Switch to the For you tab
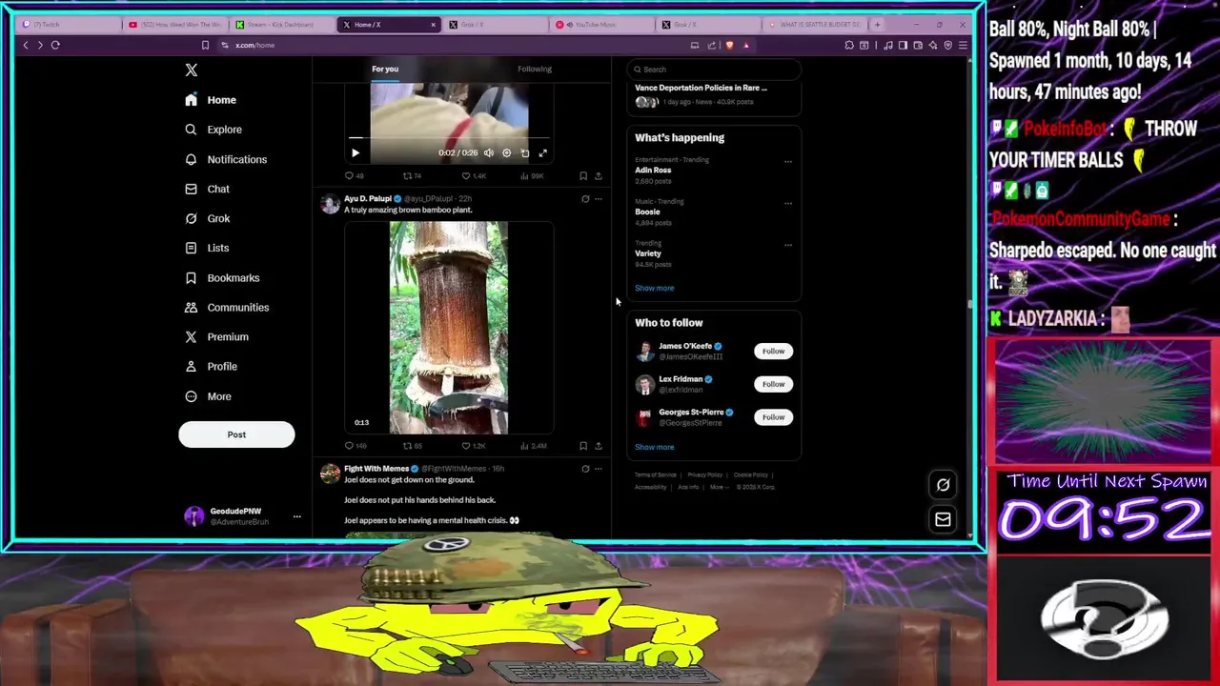This screenshot has height=686, width=1220. (385, 69)
